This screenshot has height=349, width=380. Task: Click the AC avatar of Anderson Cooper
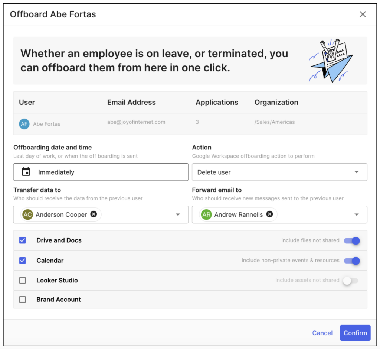point(27,214)
